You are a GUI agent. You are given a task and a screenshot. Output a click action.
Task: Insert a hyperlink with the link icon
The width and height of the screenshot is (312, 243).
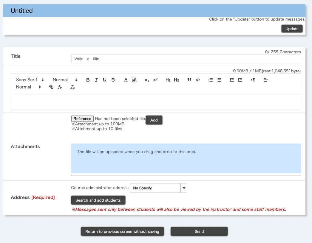click(x=51, y=87)
